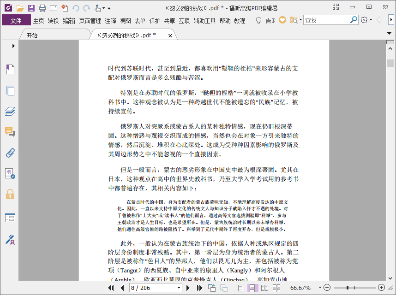Viewport: 396px width, 295px height.
Task: Click the magnifier search button
Action: tap(354, 20)
